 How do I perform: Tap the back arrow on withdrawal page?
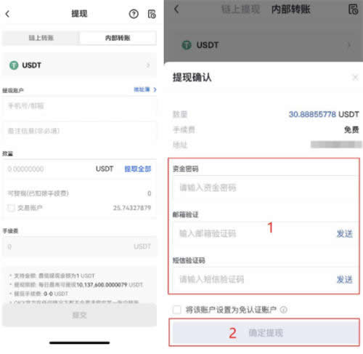7,14
